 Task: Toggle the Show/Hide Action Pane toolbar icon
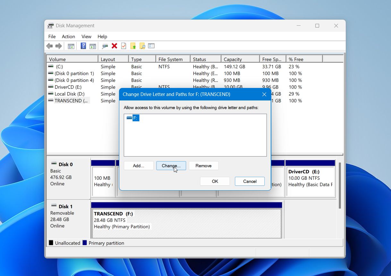(x=93, y=46)
